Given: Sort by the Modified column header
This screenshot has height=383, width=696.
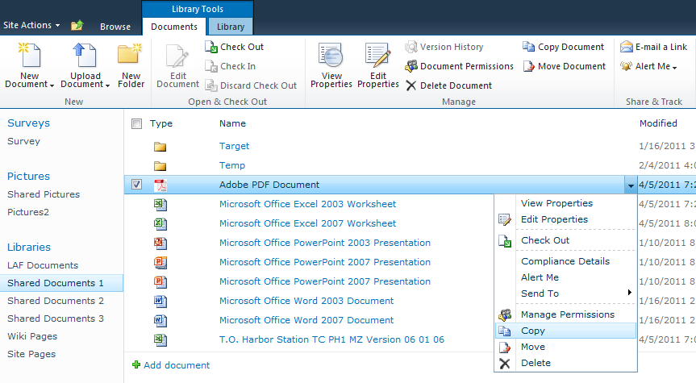Looking at the screenshot, I should 658,124.
